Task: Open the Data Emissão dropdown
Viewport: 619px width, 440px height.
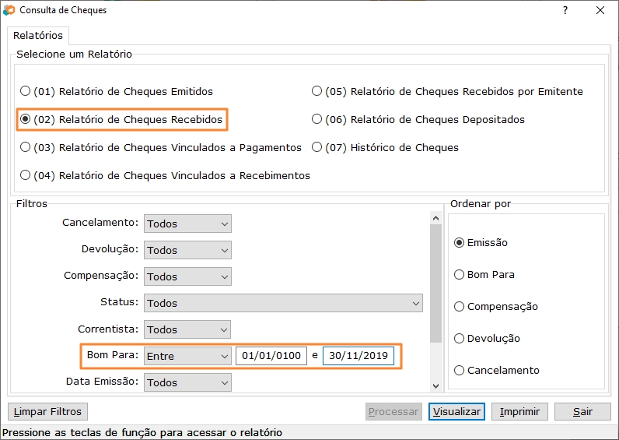Action: click(187, 382)
